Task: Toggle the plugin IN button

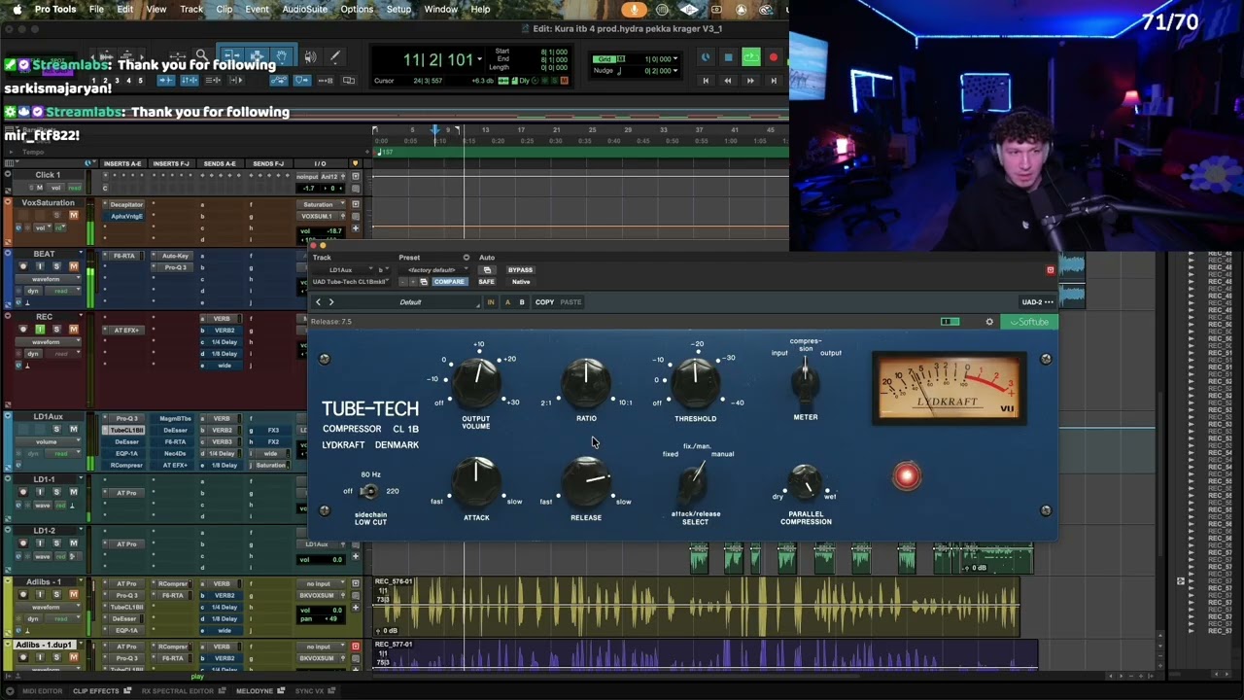Action: (x=491, y=302)
